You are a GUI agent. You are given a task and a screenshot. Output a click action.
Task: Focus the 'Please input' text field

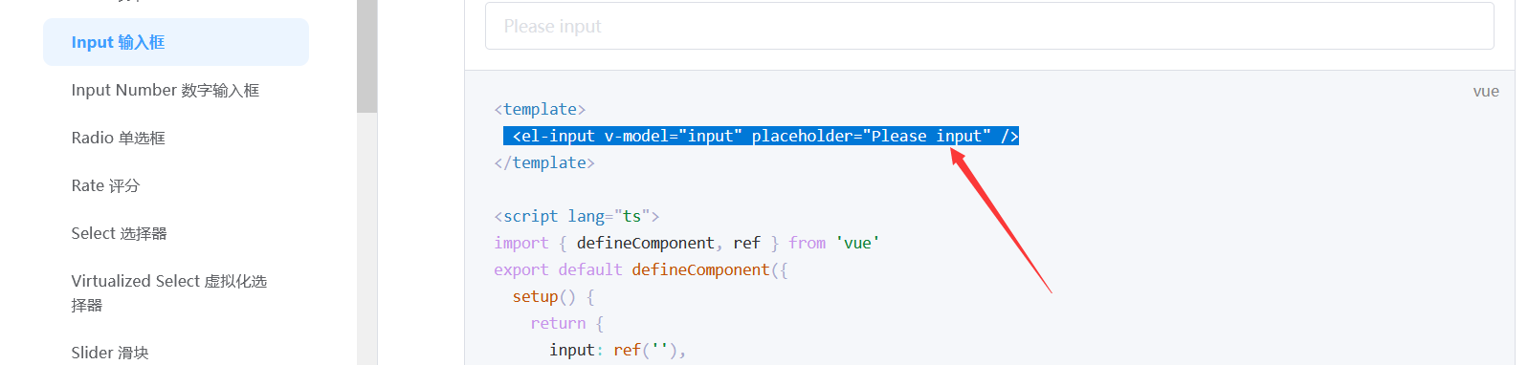989,26
